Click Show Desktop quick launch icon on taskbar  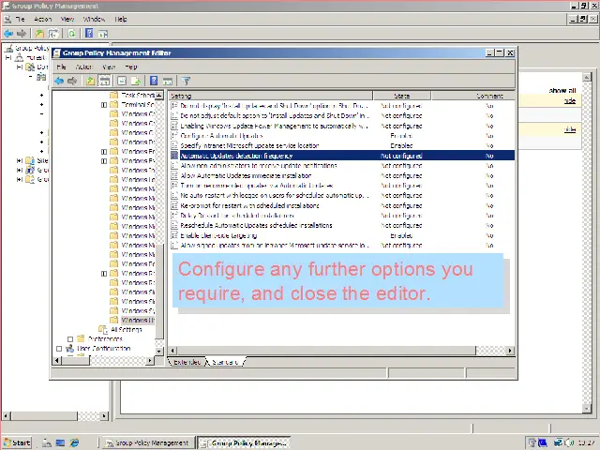(x=60, y=442)
